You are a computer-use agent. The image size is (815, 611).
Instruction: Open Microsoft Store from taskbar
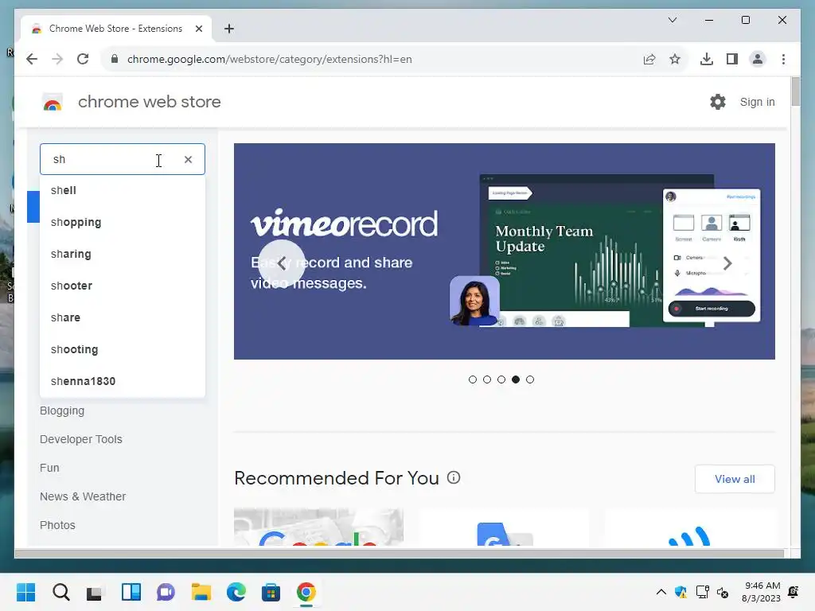point(271,592)
